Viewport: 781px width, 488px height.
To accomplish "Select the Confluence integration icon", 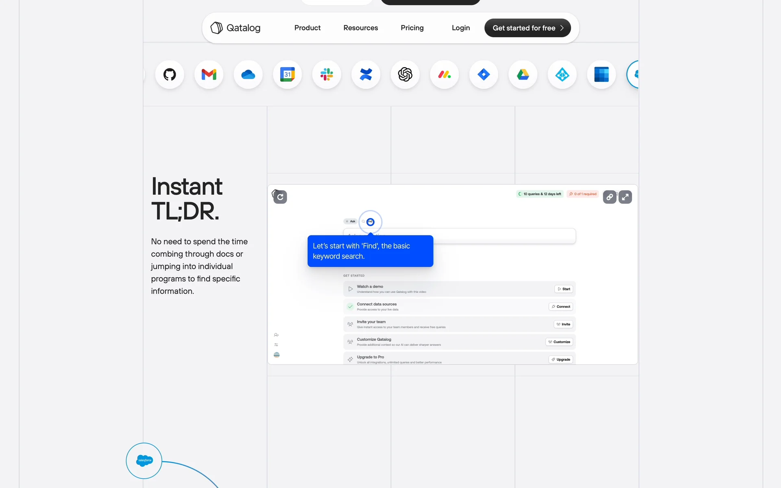I will (366, 74).
